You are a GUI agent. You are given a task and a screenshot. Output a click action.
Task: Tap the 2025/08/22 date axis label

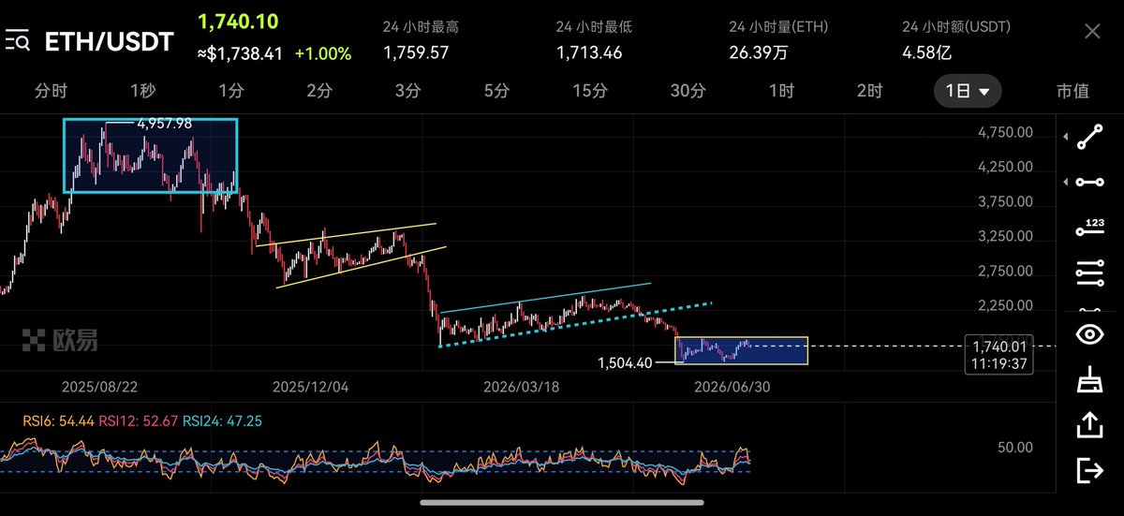100,386
